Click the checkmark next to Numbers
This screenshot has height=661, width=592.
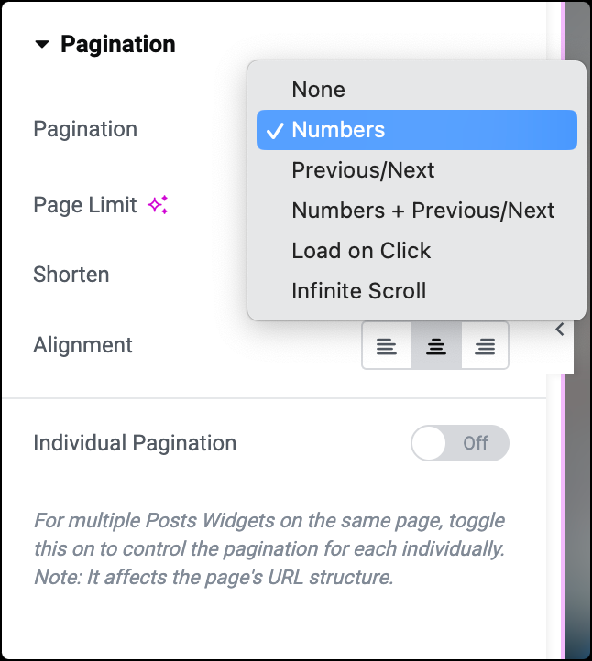coord(275,130)
